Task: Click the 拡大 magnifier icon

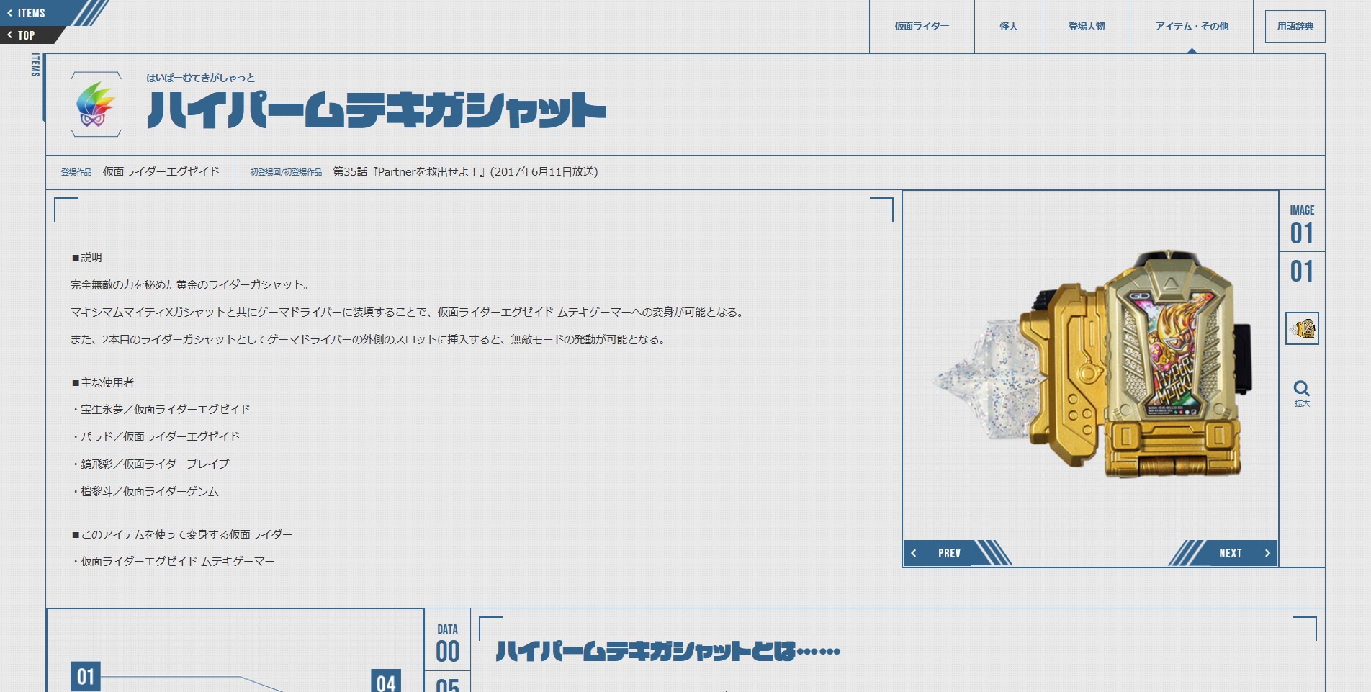Action: tap(1302, 394)
